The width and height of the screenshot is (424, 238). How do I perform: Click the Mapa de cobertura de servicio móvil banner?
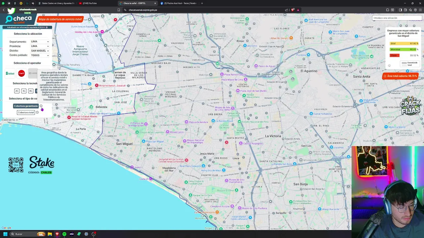coord(60,19)
